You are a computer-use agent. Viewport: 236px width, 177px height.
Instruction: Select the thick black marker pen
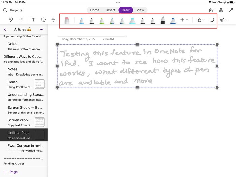(163, 20)
